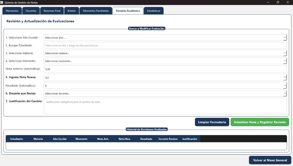Sort history by Estudiante column header
Screen dimensions: 293x166
(17, 139)
